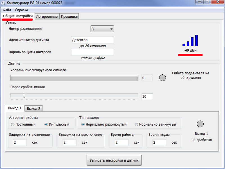Open the Справка menu

tap(21, 10)
